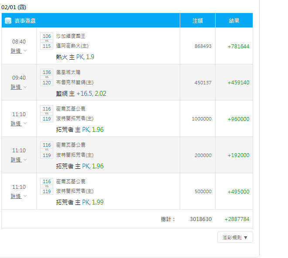Click score box 106 vs 115

47,41
